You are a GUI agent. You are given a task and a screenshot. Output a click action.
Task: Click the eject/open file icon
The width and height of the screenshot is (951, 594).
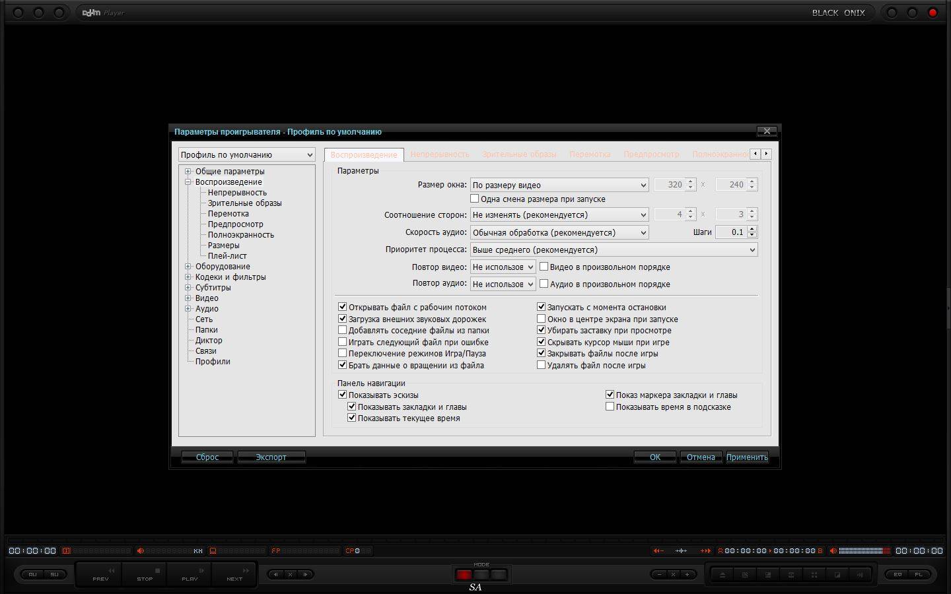[722, 575]
